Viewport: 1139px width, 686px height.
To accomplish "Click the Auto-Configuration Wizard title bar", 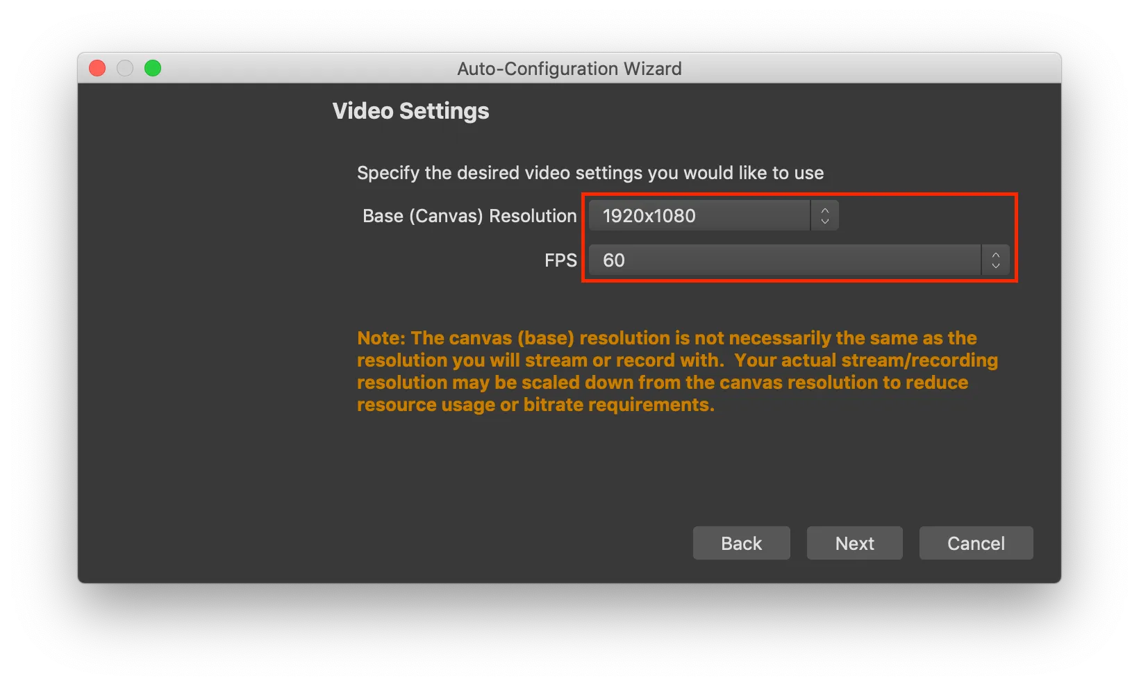I will (x=569, y=68).
